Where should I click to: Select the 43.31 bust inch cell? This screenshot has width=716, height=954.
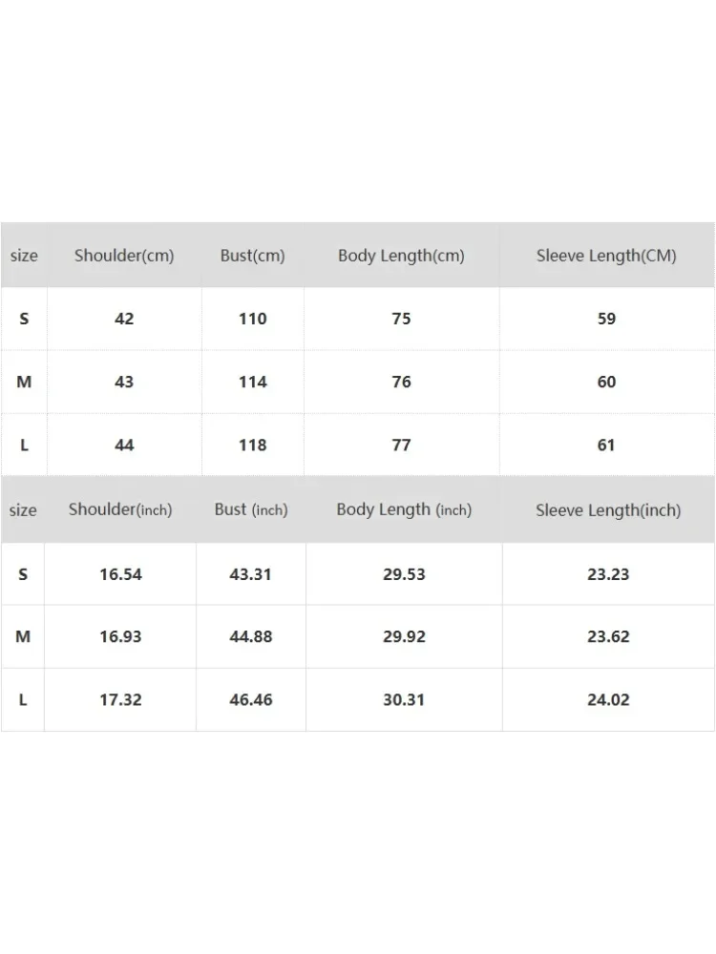tap(251, 574)
